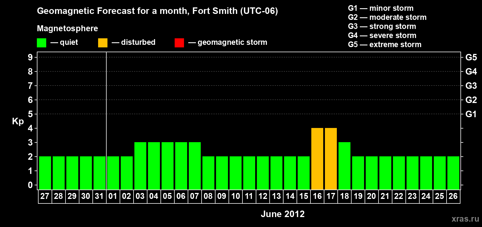Click the G3 label on right axis
This screenshot has width=482, height=227.
[x=471, y=86]
